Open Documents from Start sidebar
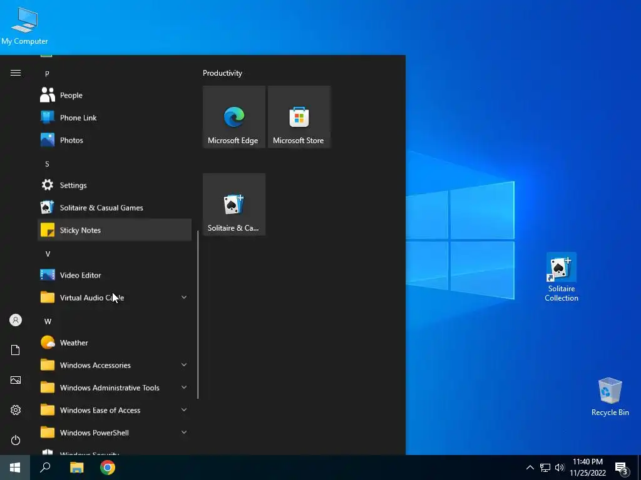Screen dimensions: 641x480 tap(16, 350)
